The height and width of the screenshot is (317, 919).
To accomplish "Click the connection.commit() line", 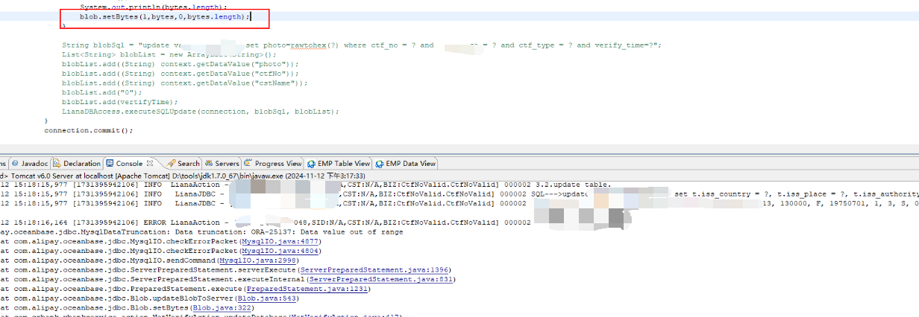I will [88, 130].
